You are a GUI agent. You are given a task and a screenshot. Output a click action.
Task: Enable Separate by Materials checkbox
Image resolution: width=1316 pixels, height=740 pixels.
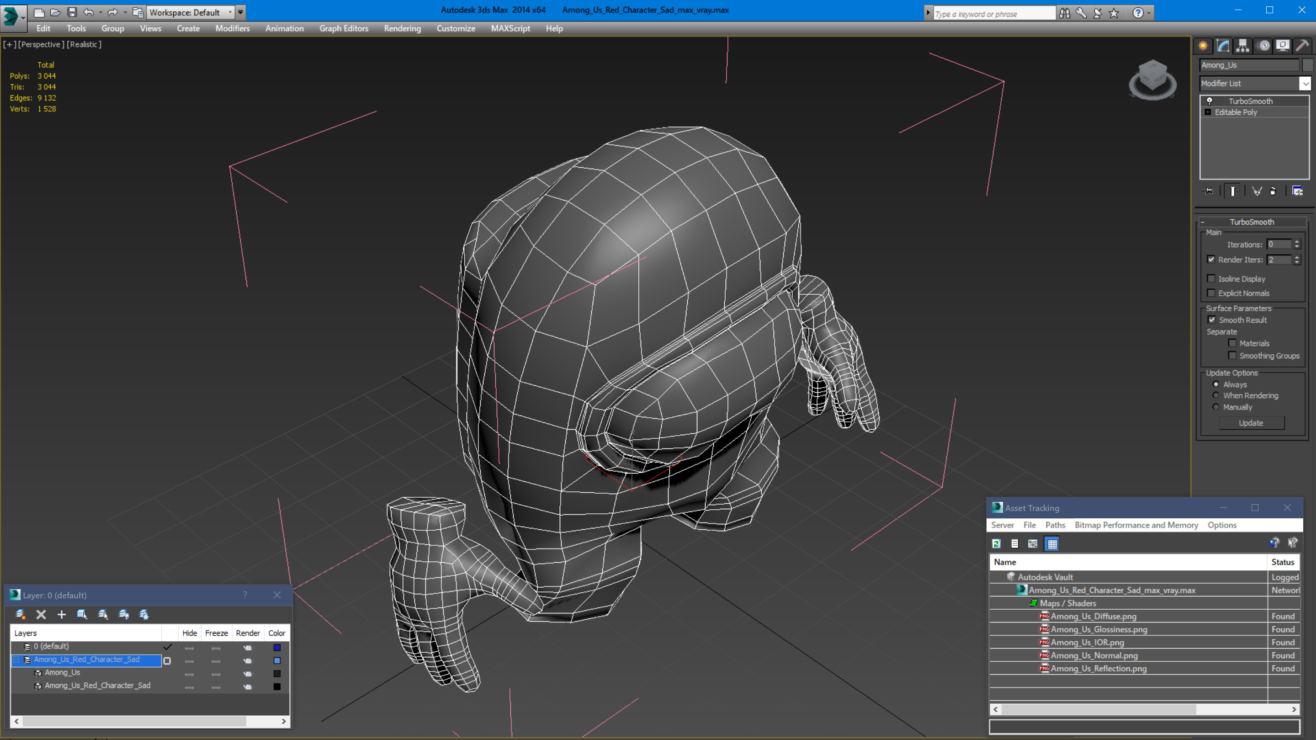point(1232,343)
